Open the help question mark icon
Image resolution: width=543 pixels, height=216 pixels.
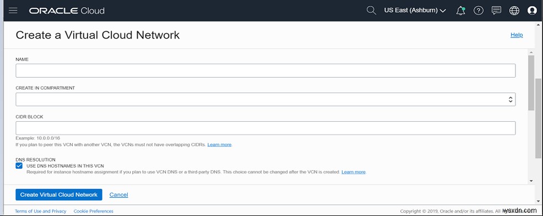[x=479, y=11]
